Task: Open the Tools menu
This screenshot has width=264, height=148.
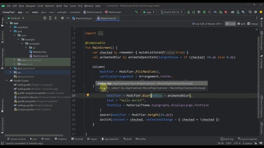Action: point(73,6)
